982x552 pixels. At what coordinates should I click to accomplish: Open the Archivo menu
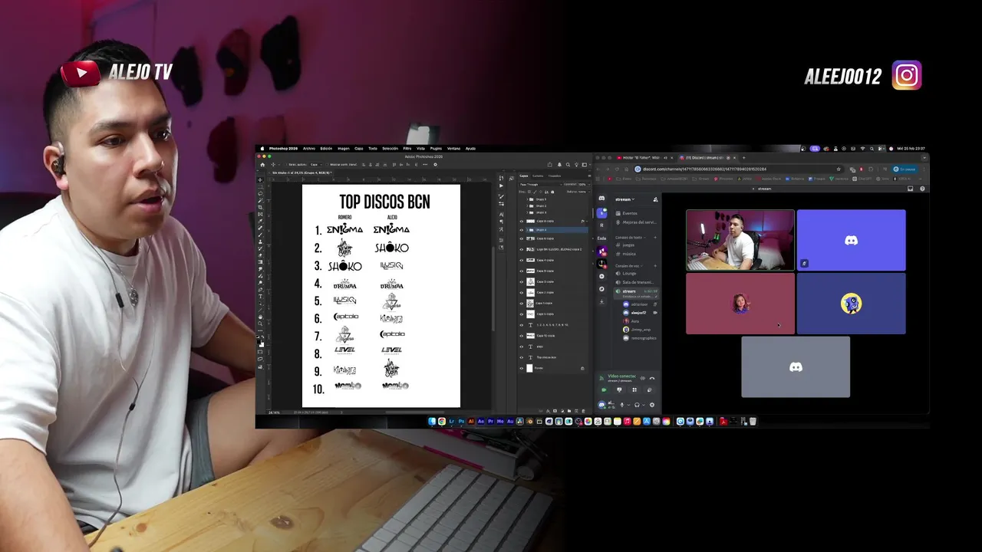coord(309,149)
